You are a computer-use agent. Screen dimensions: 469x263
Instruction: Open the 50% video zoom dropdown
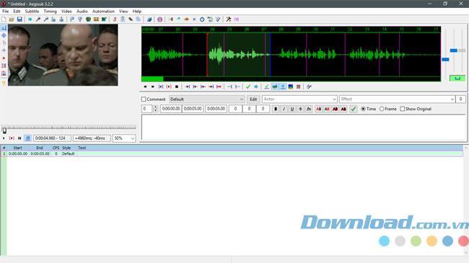point(124,138)
